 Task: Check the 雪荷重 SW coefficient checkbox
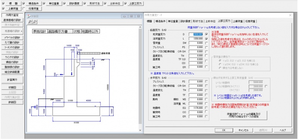[x=206, y=43]
